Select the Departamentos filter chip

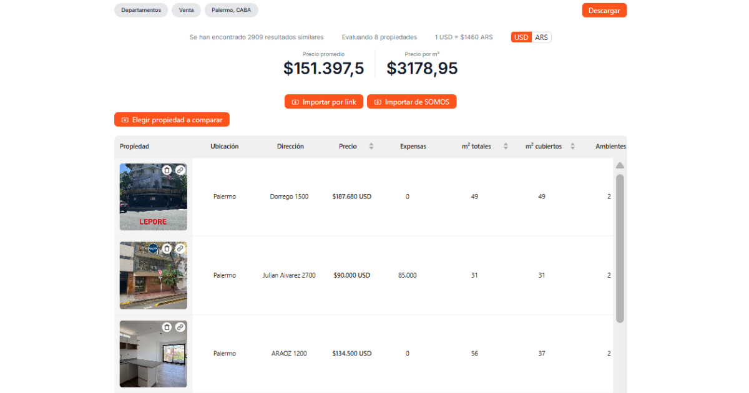[x=140, y=10]
